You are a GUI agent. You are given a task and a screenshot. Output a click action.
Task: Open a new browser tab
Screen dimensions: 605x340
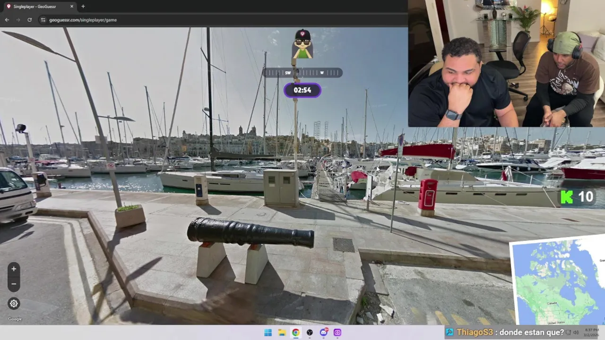click(x=83, y=7)
